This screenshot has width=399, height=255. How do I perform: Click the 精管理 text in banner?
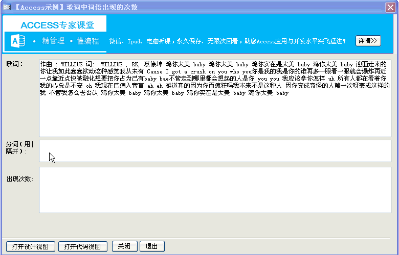pyautogui.click(x=53, y=41)
